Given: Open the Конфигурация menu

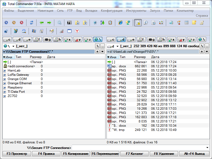Looking at the screenshot, I should (x=112, y=11).
